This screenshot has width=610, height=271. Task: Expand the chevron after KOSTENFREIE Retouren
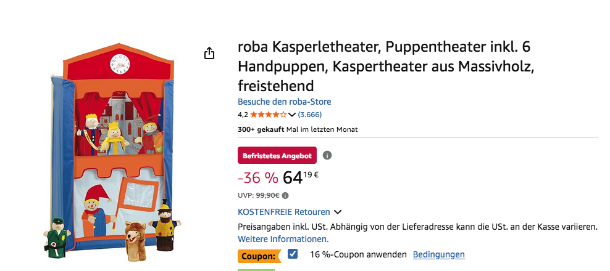(338, 212)
